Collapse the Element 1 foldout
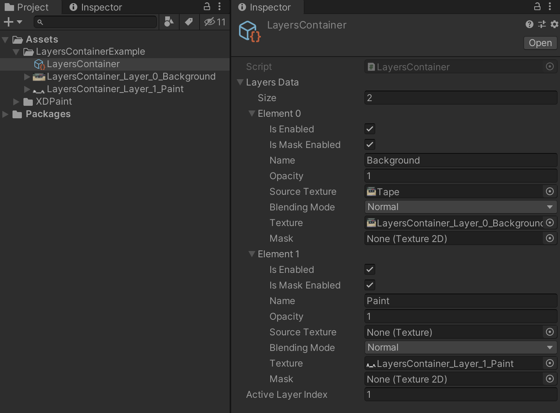This screenshot has height=413, width=560. point(252,254)
